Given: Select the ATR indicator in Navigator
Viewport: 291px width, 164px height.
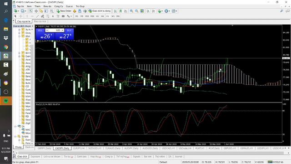Looking at the screenshot, I should coord(28,70).
